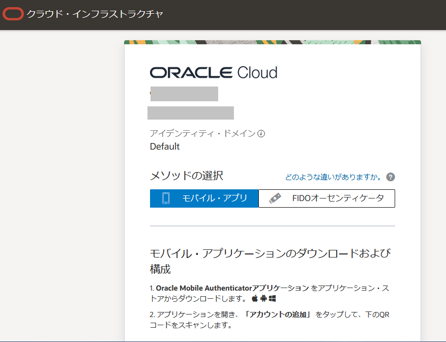Open the どのような違いがありますか。 link
446x342 pixels.
coord(334,177)
